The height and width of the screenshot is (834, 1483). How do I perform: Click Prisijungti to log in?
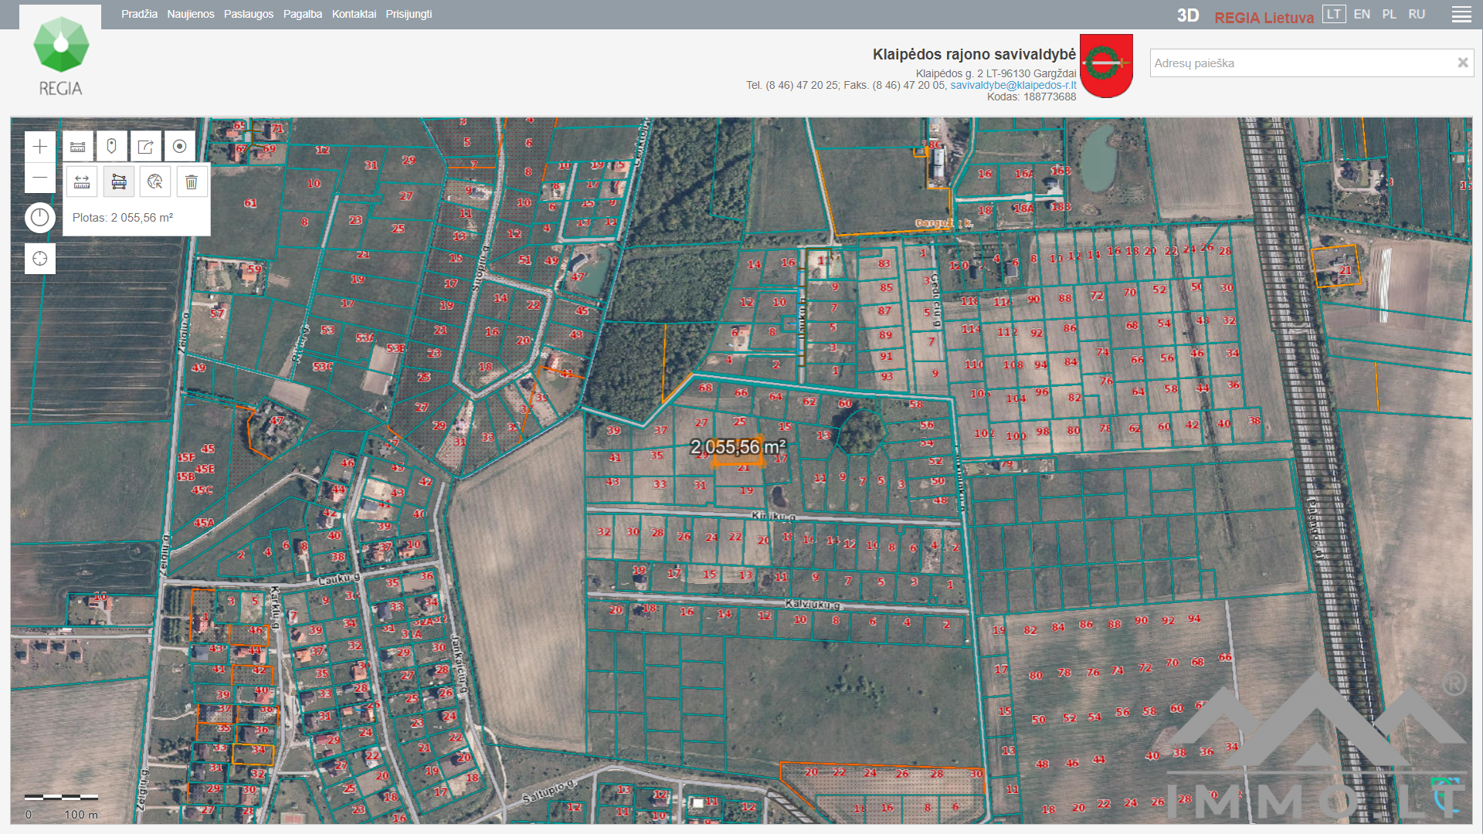click(x=409, y=14)
